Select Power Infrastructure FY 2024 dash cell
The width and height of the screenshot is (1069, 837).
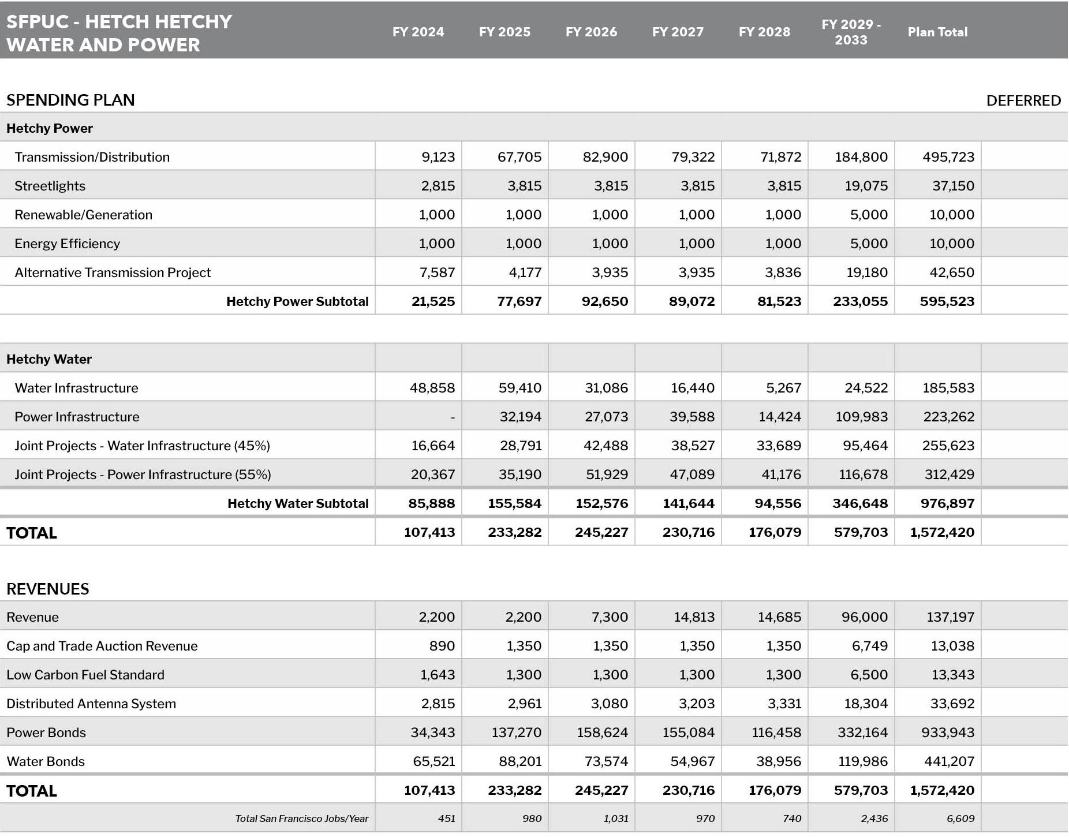pos(453,417)
